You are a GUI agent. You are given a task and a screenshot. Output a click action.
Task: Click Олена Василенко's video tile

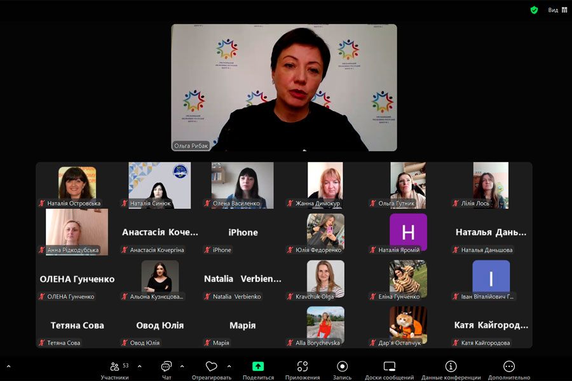click(x=242, y=184)
